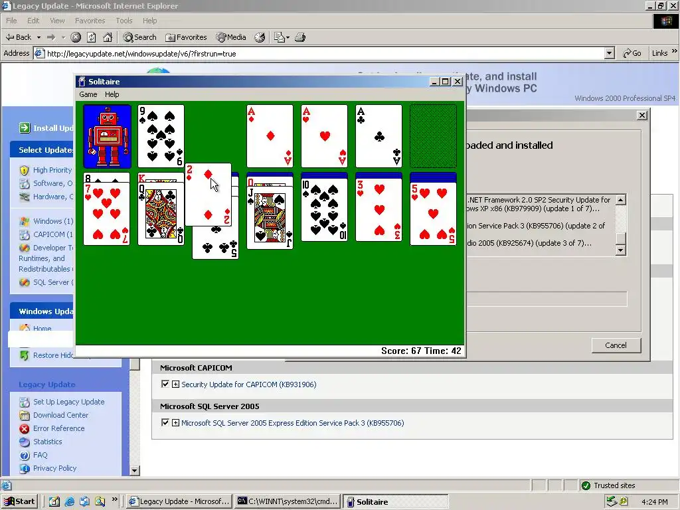The image size is (680, 510).
Task: Click the Forward arrow icon
Action: 51,37
